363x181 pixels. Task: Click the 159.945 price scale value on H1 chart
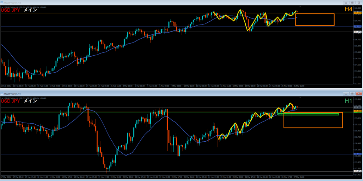tap(358, 99)
